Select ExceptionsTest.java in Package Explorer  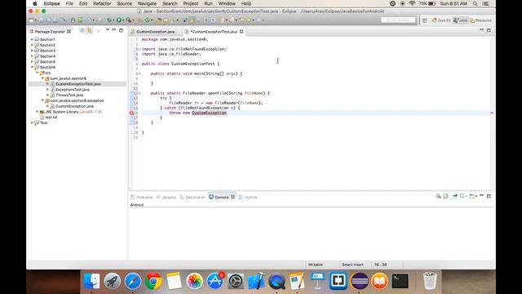click(73, 89)
